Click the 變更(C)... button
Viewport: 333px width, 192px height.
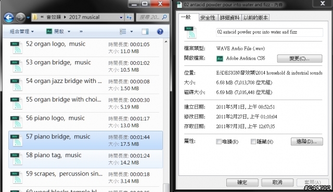pos(300,59)
